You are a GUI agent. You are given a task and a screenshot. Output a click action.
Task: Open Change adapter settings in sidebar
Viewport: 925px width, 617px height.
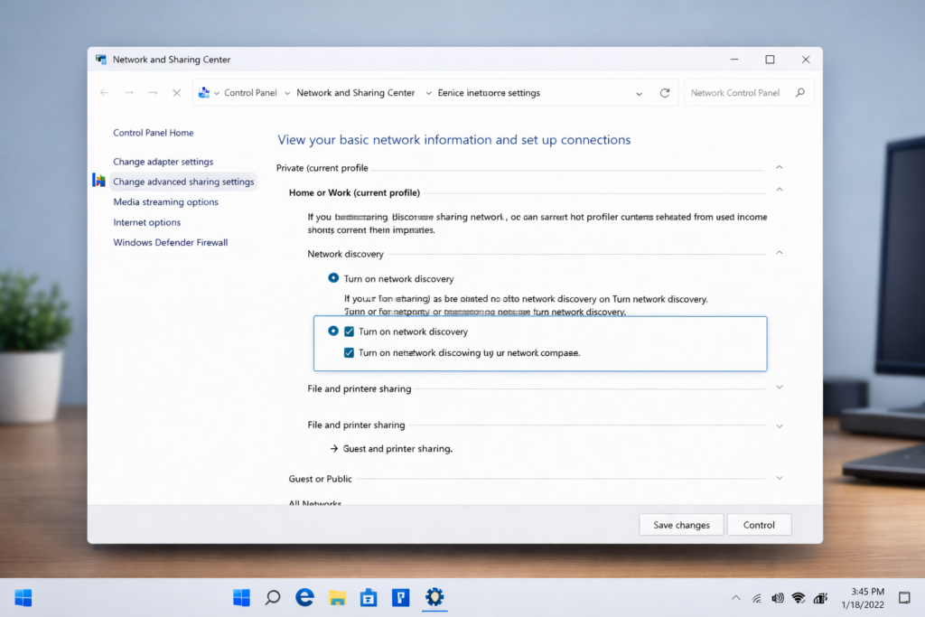pyautogui.click(x=163, y=162)
